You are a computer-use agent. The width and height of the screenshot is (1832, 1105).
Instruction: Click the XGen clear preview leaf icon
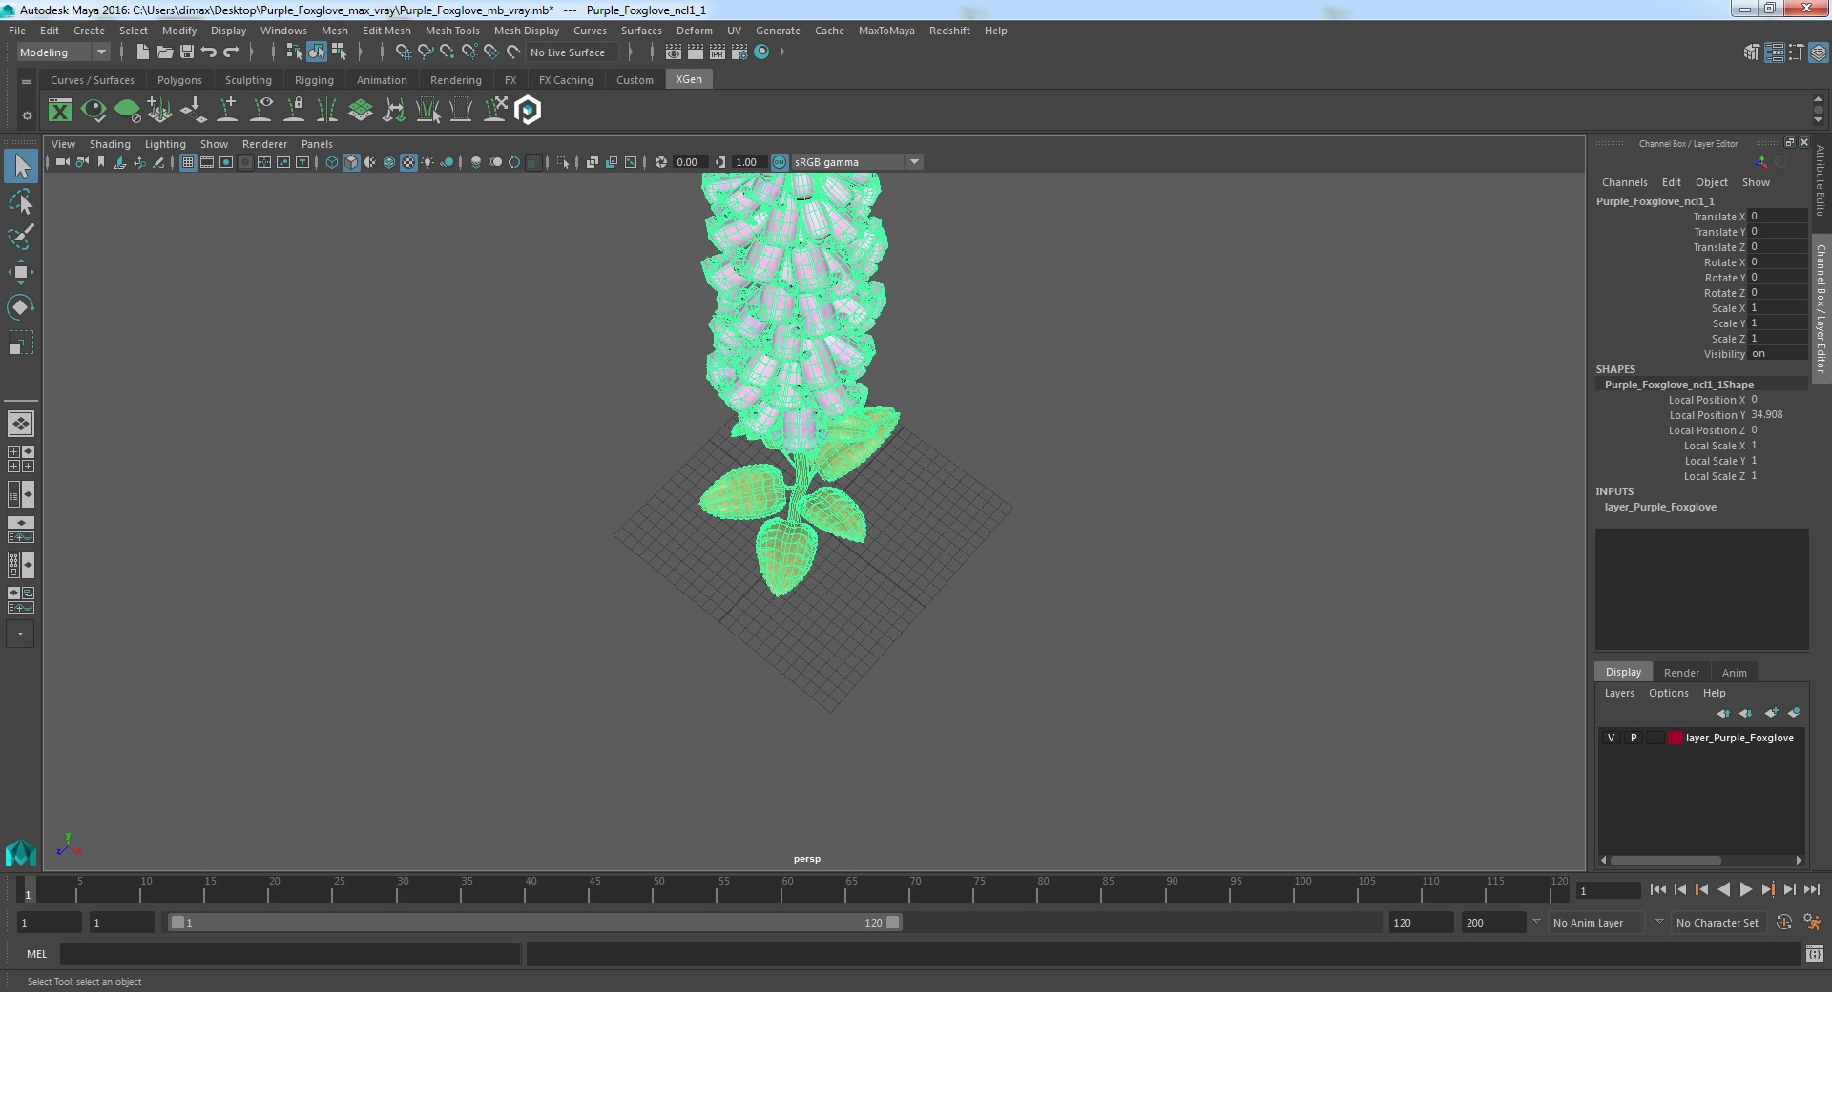point(127,111)
